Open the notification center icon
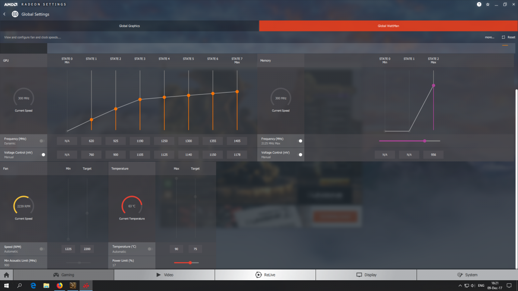518x291 pixels. click(510, 285)
